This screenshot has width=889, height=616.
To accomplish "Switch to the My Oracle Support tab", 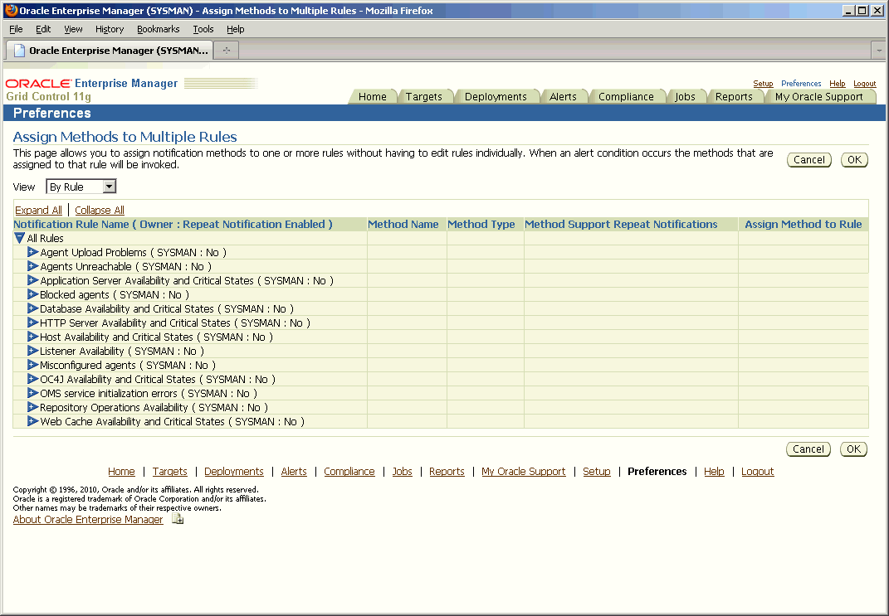I will (818, 96).
